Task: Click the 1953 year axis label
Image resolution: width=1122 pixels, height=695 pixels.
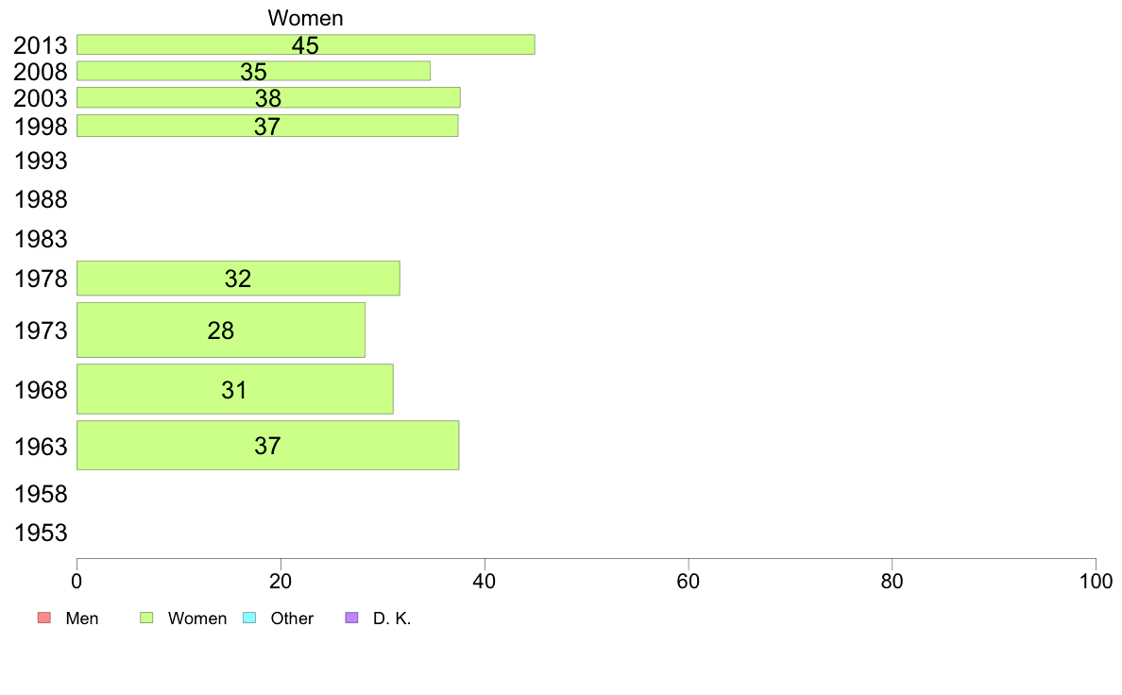Action: click(x=41, y=533)
